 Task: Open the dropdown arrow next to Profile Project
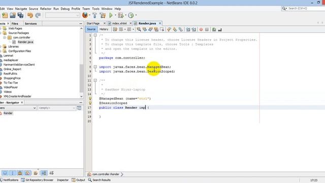pyautogui.click(x=136, y=15)
